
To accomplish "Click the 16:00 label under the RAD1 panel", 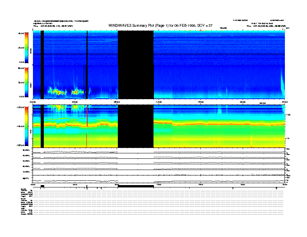I will tap(201, 102).
